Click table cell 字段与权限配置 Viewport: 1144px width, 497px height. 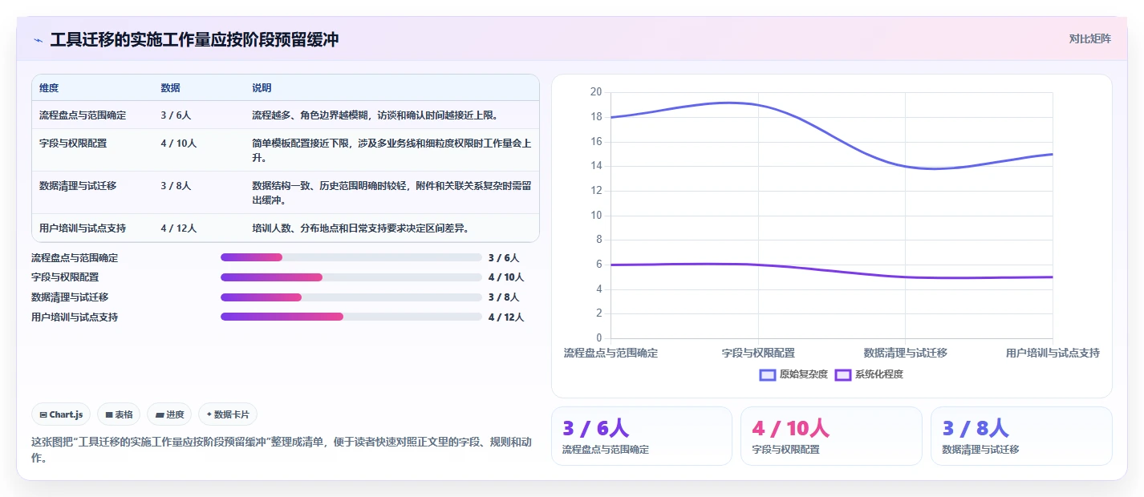[73, 143]
